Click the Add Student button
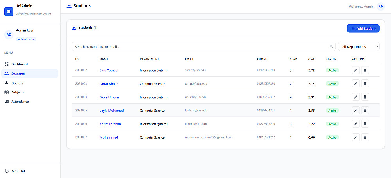391x178 pixels. (x=363, y=28)
